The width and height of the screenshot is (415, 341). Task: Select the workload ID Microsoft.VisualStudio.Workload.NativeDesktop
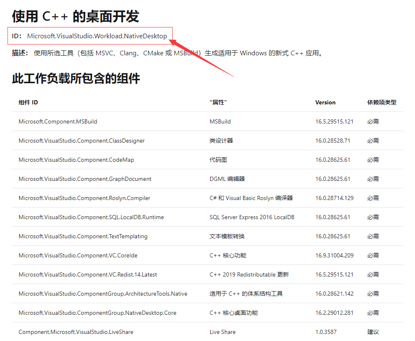[x=97, y=36]
